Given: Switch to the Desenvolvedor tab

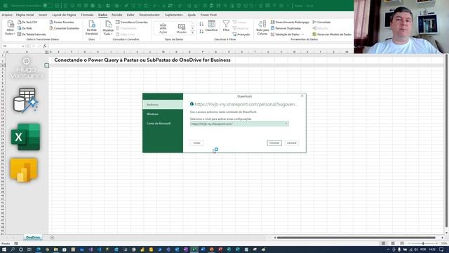Looking at the screenshot, I should pyautogui.click(x=149, y=15).
